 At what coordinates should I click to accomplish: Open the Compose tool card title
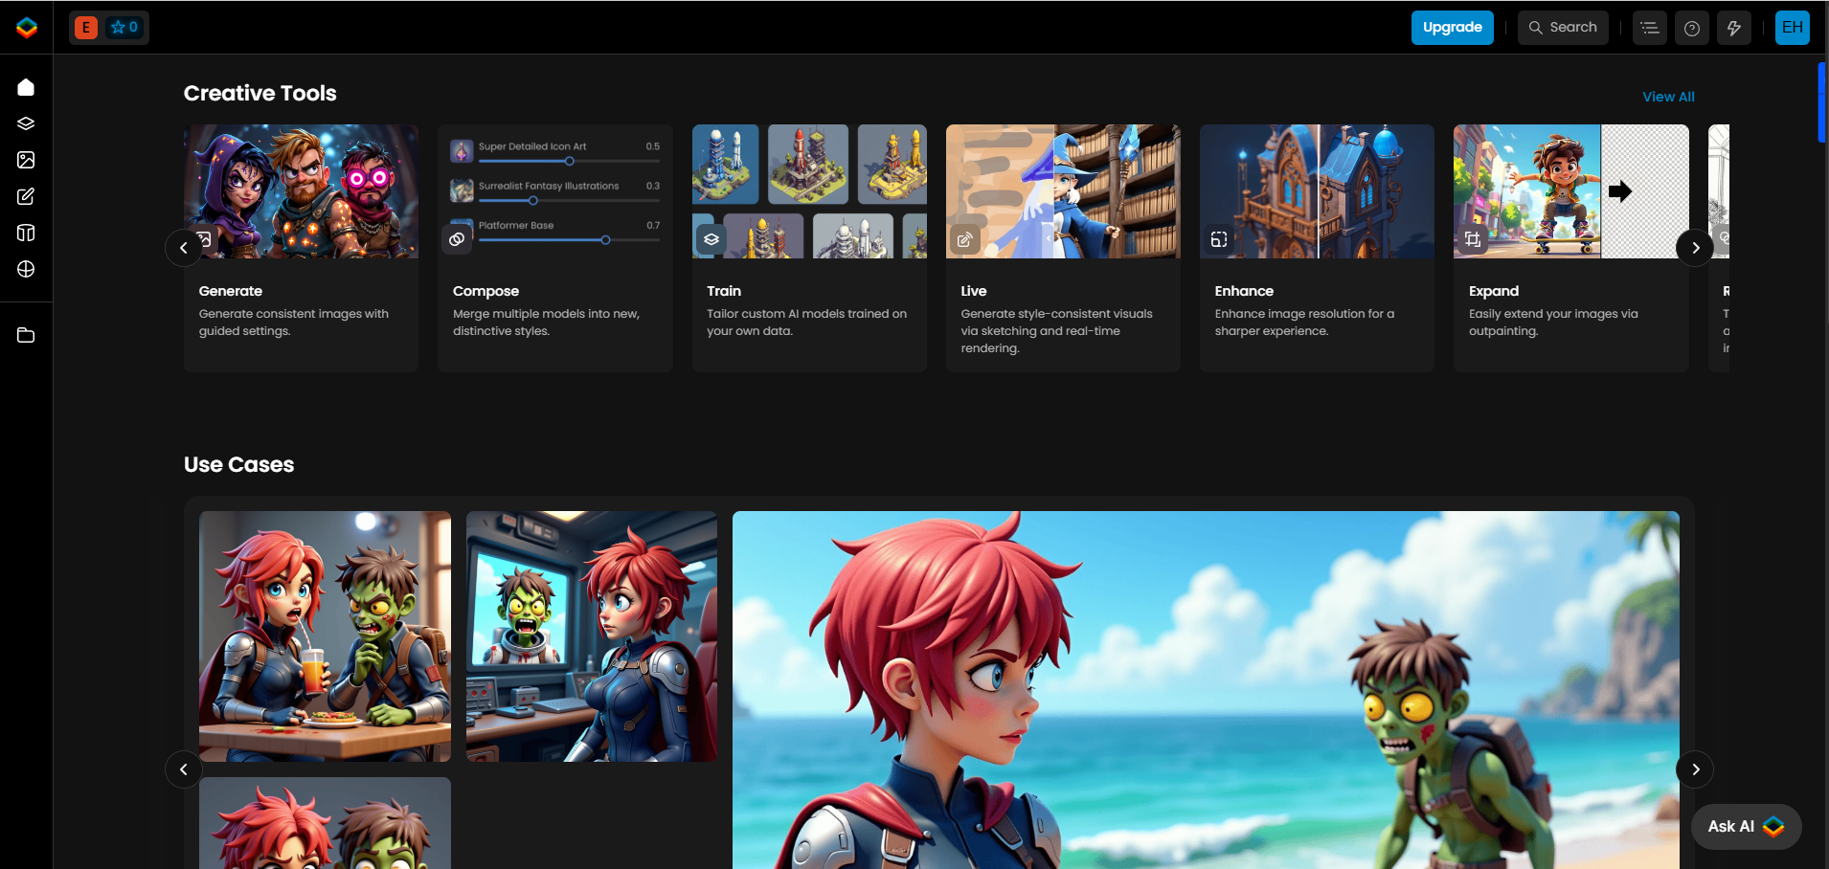485,291
